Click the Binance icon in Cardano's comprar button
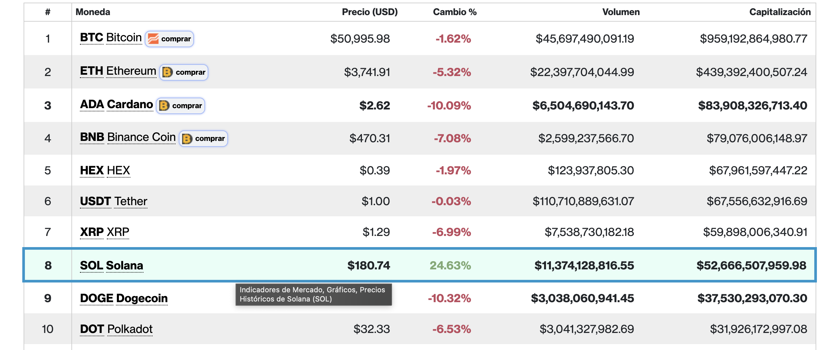830x350 pixels. [x=164, y=106]
